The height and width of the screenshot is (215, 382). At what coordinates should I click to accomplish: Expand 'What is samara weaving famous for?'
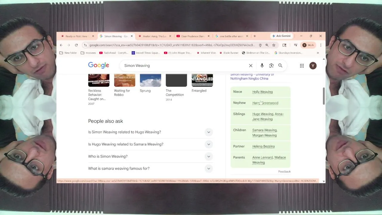click(x=150, y=168)
